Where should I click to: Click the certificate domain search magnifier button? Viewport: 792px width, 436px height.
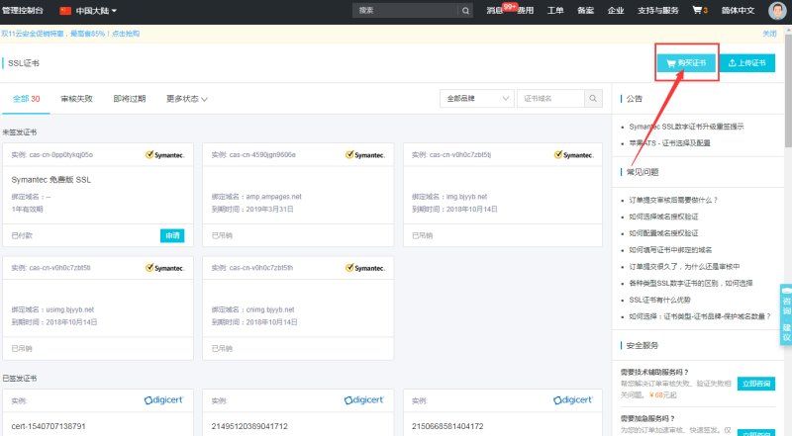(x=593, y=99)
